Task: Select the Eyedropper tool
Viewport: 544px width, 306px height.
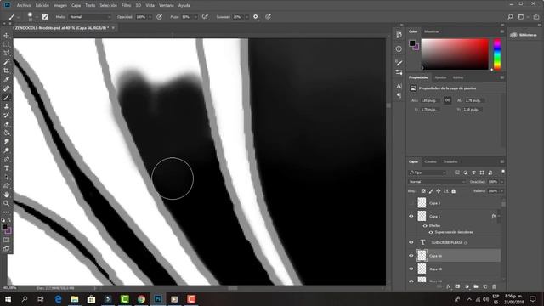Action: click(x=6, y=80)
